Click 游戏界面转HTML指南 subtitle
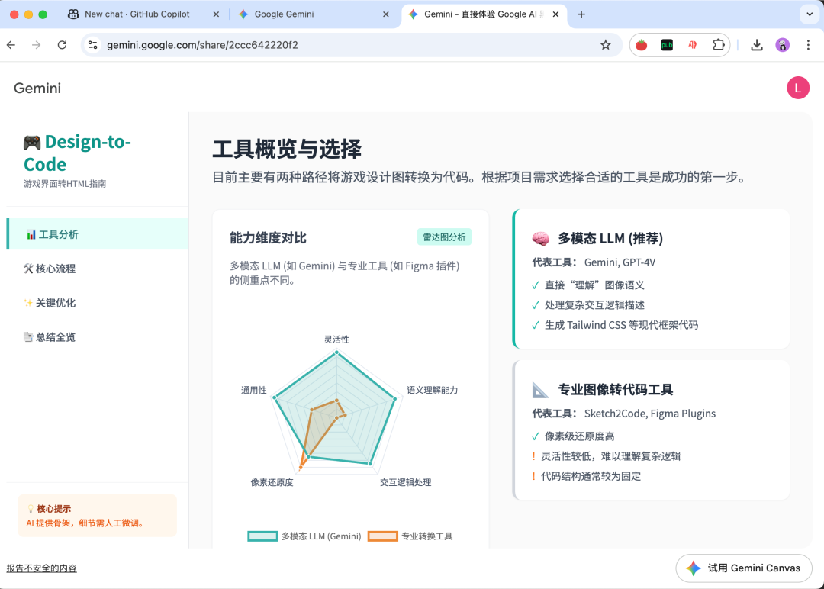The width and height of the screenshot is (824, 589). 65,183
